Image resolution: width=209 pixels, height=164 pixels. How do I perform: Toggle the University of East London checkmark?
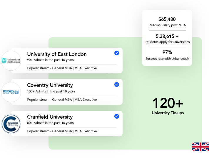pyautogui.click(x=117, y=53)
